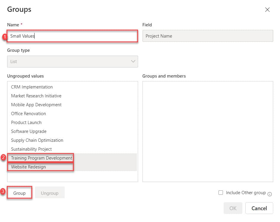280x222 pixels.
Task: Click the Name input field
Action: tap(72, 36)
